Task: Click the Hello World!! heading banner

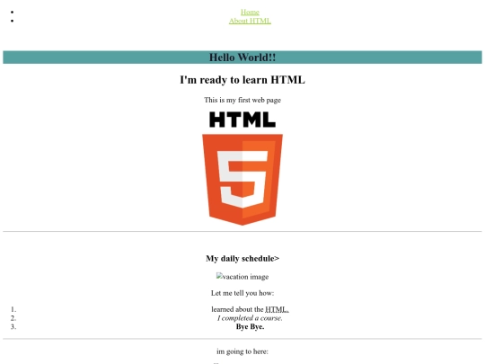Action: [242, 58]
